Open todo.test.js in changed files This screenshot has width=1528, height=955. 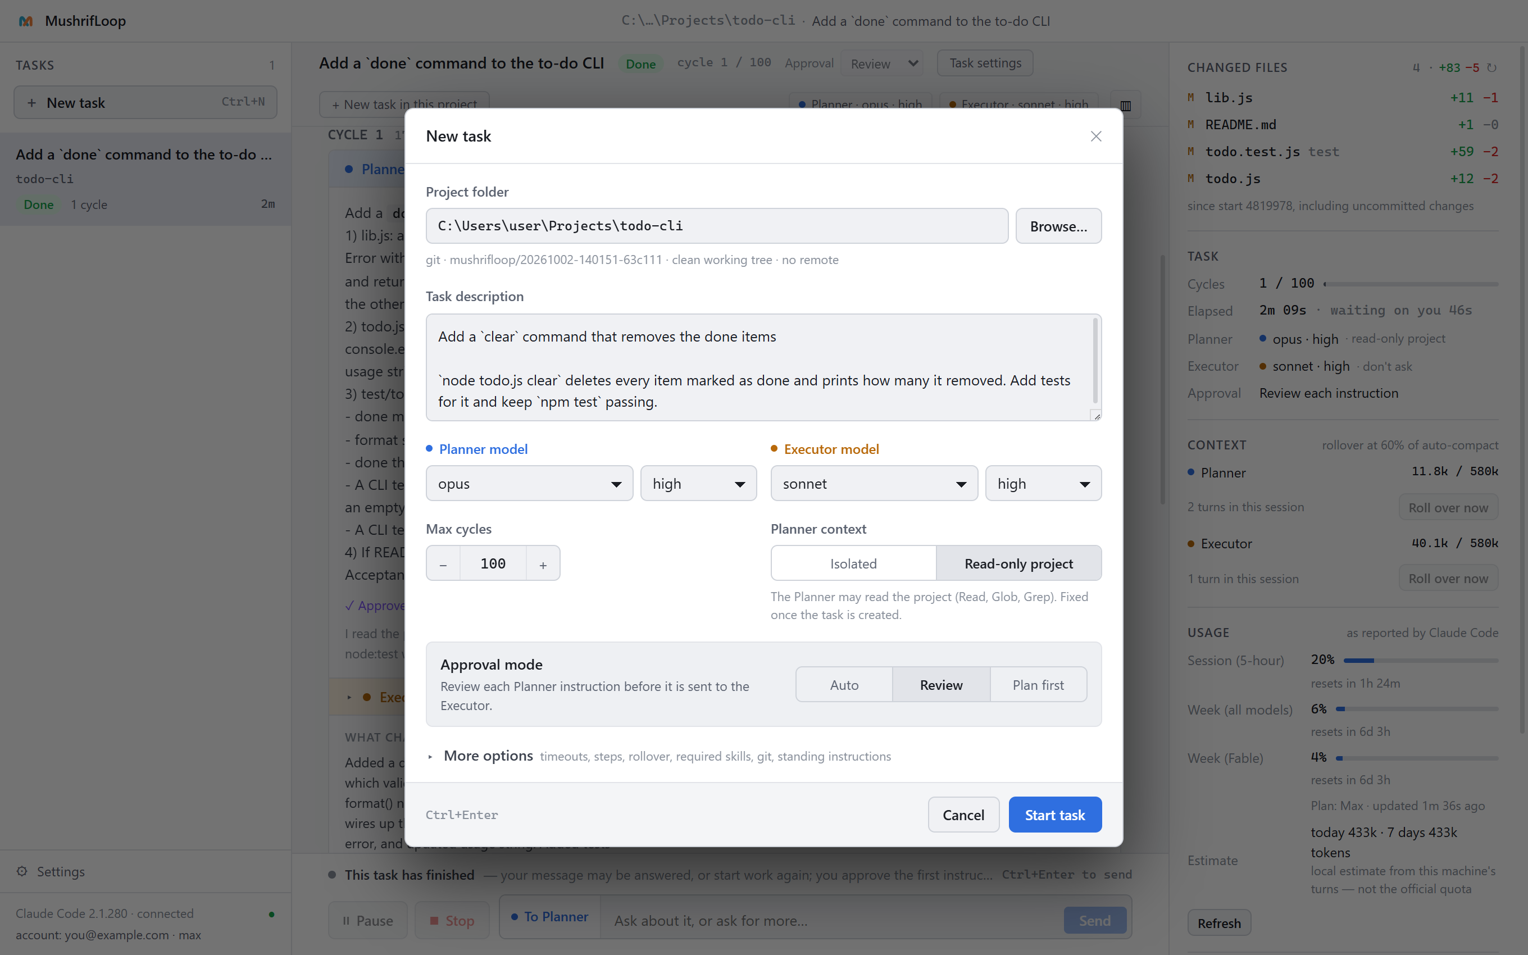1343,152
